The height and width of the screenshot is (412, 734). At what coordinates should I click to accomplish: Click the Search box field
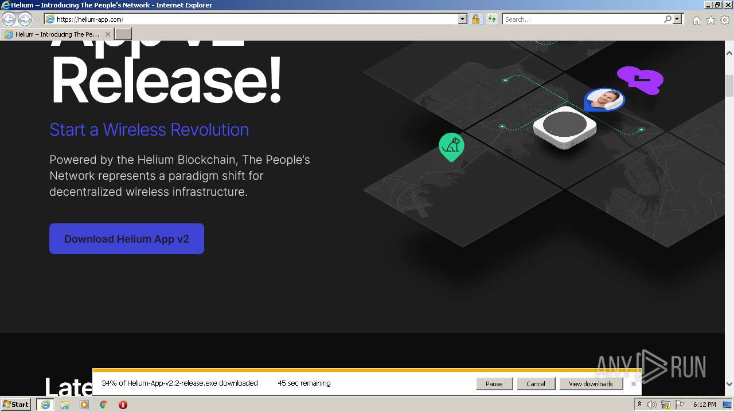pos(583,19)
